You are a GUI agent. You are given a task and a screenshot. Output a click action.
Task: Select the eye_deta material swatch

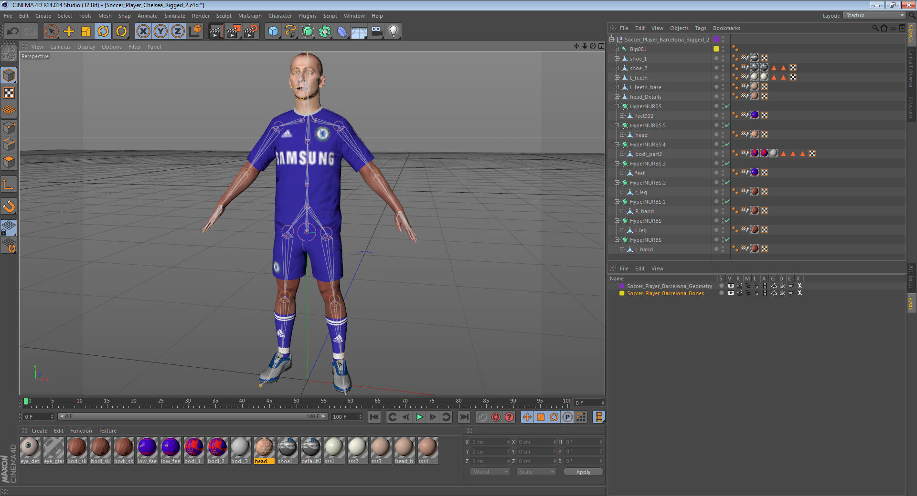(30, 450)
